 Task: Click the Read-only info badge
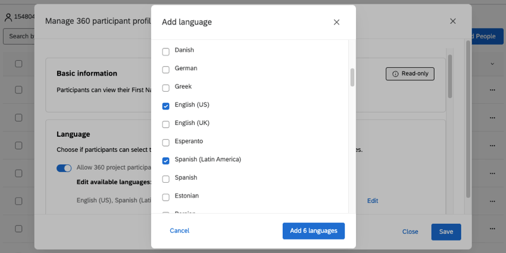coord(410,74)
